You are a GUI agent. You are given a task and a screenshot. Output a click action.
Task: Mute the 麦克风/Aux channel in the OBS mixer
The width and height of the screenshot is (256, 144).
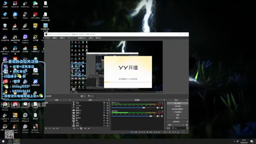(158, 108)
